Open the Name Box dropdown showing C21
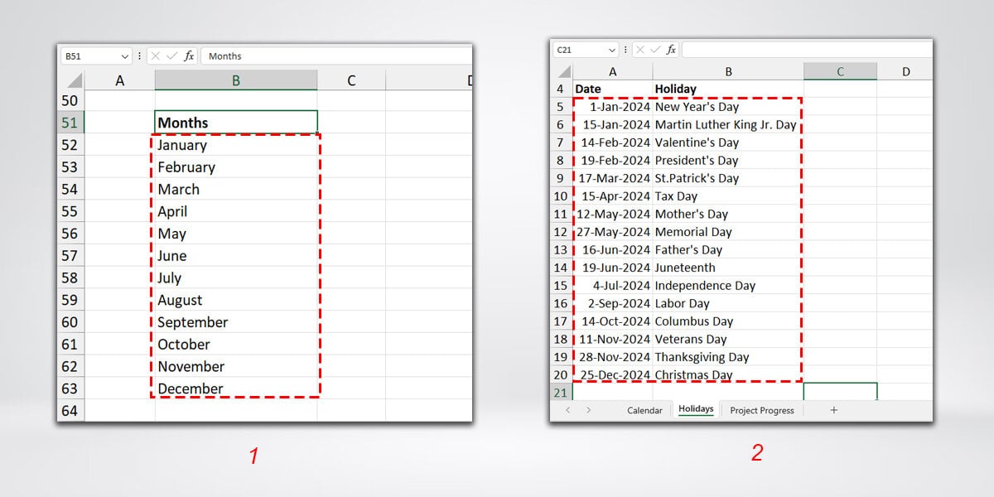Viewport: 994px width, 497px height. (612, 50)
